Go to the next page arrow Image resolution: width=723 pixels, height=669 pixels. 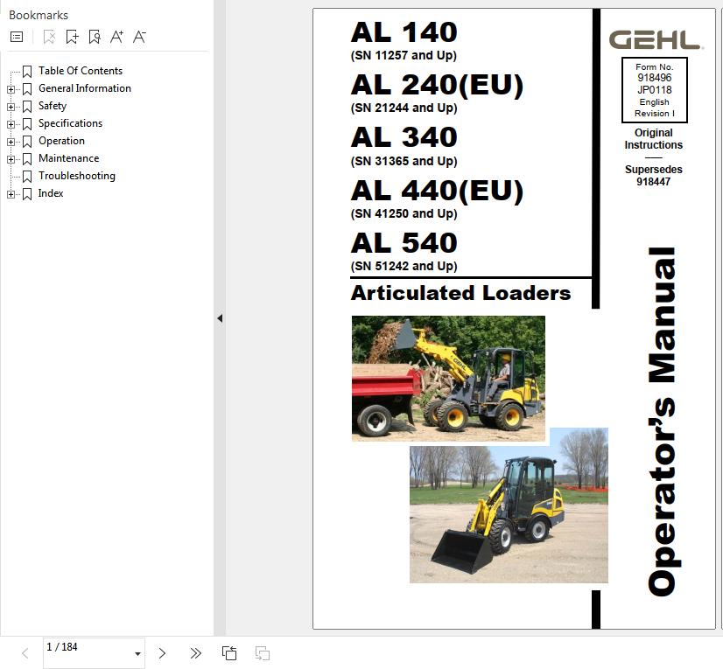(162, 653)
